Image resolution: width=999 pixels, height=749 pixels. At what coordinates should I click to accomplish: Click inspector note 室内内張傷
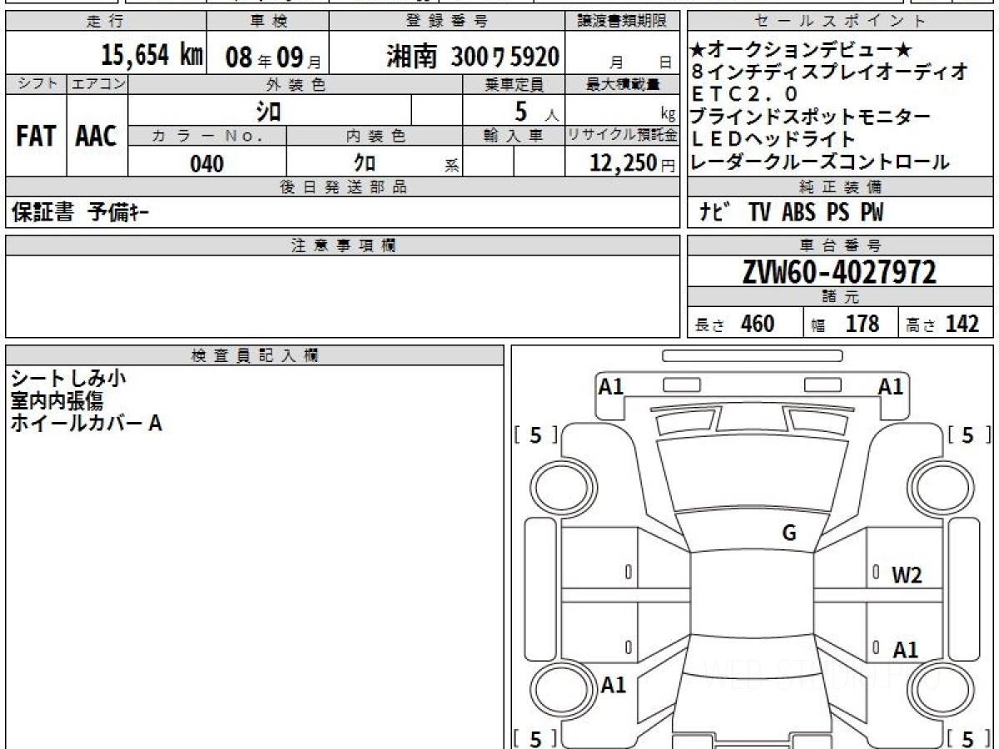click(x=57, y=400)
